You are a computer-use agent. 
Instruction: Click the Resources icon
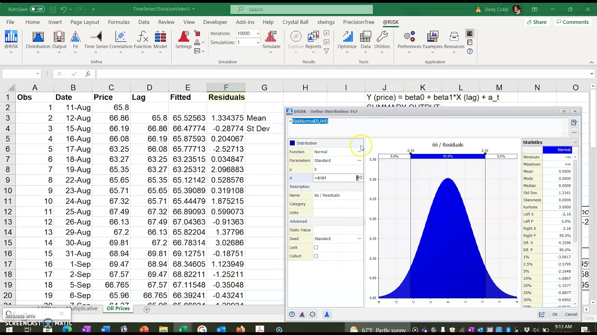(454, 40)
